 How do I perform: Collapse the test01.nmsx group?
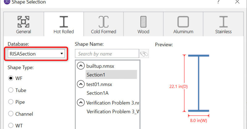point(81,84)
